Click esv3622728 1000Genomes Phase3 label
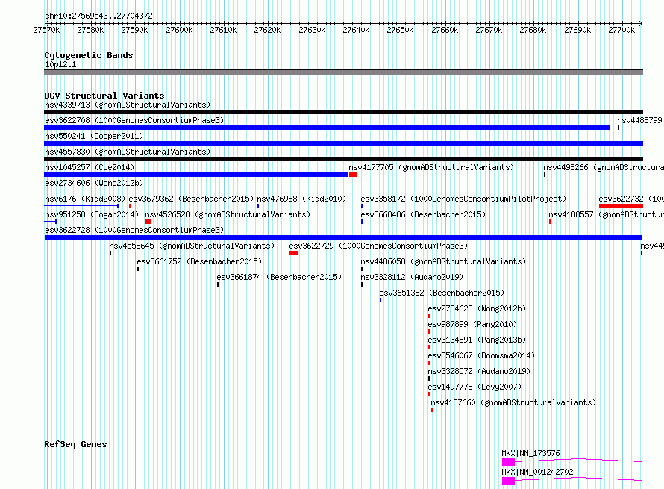The image size is (664, 489). pos(134,230)
